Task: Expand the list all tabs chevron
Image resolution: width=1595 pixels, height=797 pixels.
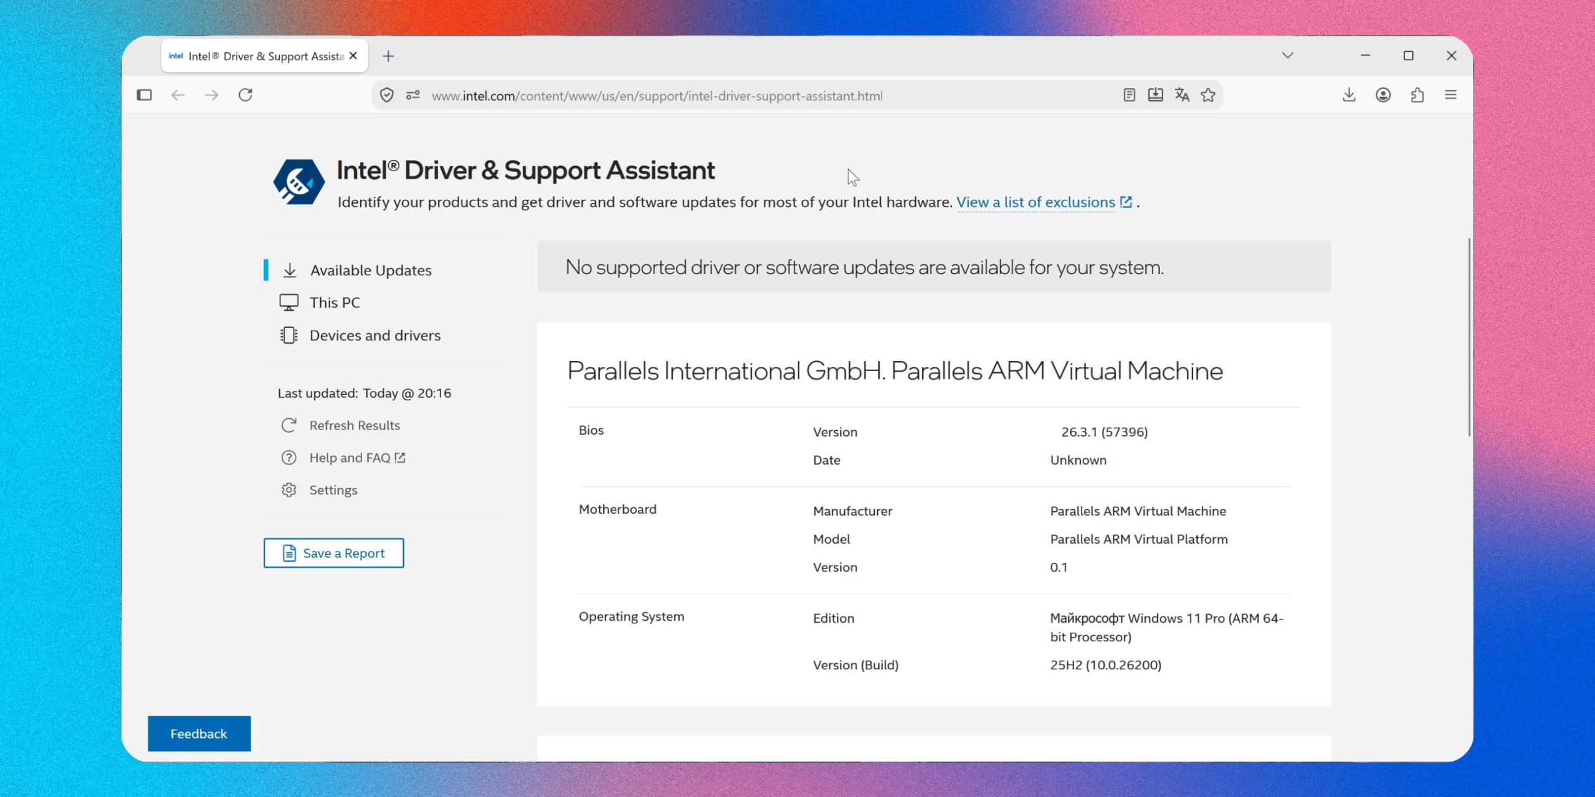Action: (x=1288, y=55)
